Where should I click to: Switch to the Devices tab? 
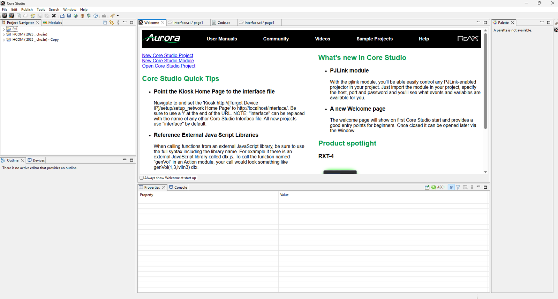click(x=36, y=160)
